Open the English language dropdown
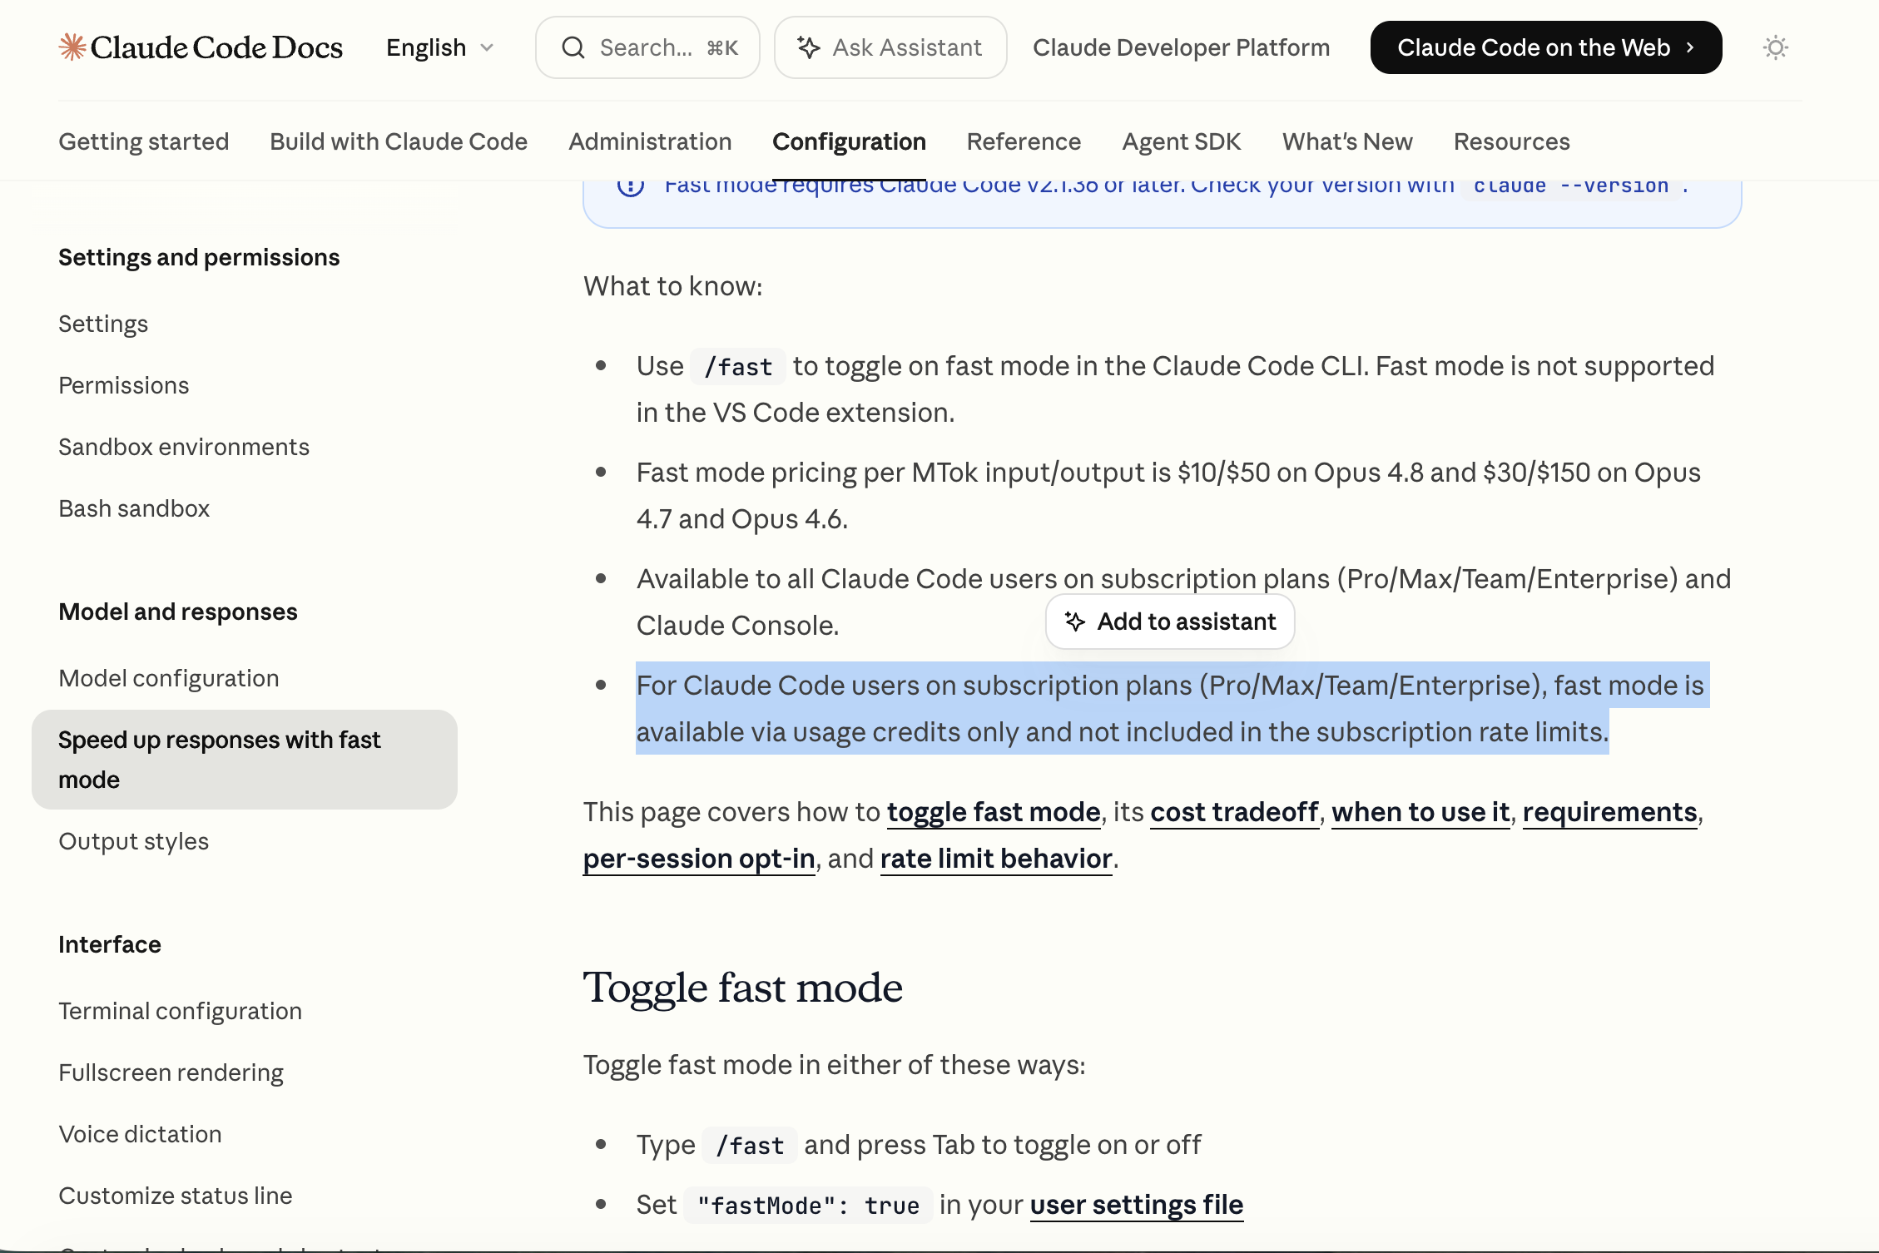 (x=440, y=47)
